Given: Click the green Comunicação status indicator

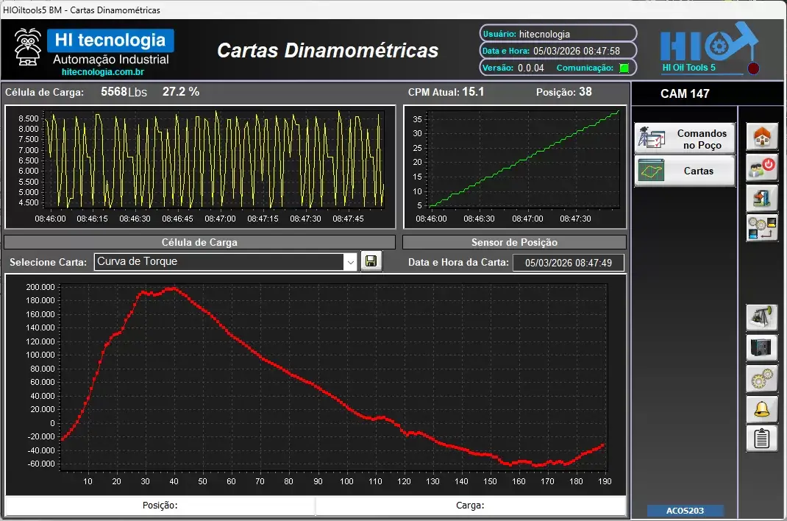Looking at the screenshot, I should (x=624, y=68).
